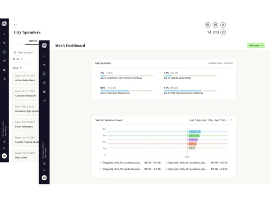This screenshot has height=203, width=270.
Task: Select the purple-dot Nguyen legend entry
Action: (x=197, y=163)
